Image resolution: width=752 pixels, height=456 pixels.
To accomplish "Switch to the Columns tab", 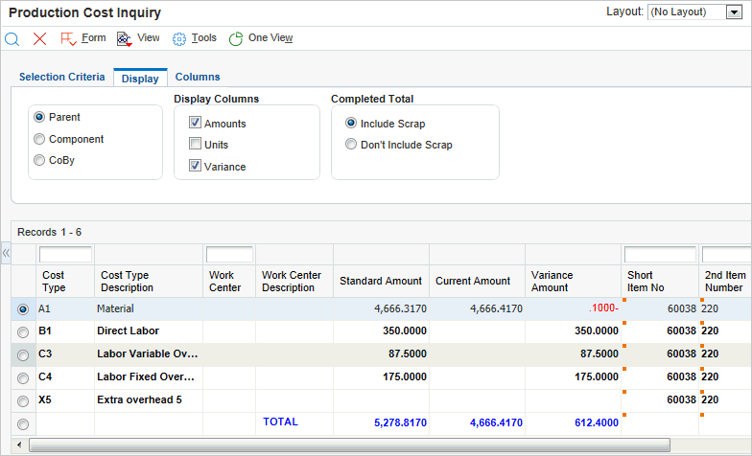I will click(x=198, y=77).
